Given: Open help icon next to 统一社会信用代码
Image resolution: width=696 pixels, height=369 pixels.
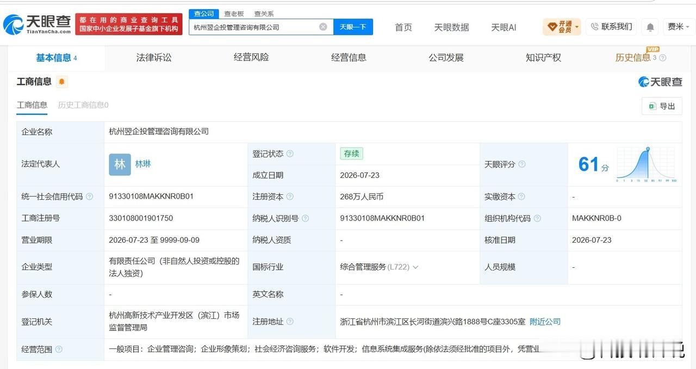Looking at the screenshot, I should click(89, 196).
